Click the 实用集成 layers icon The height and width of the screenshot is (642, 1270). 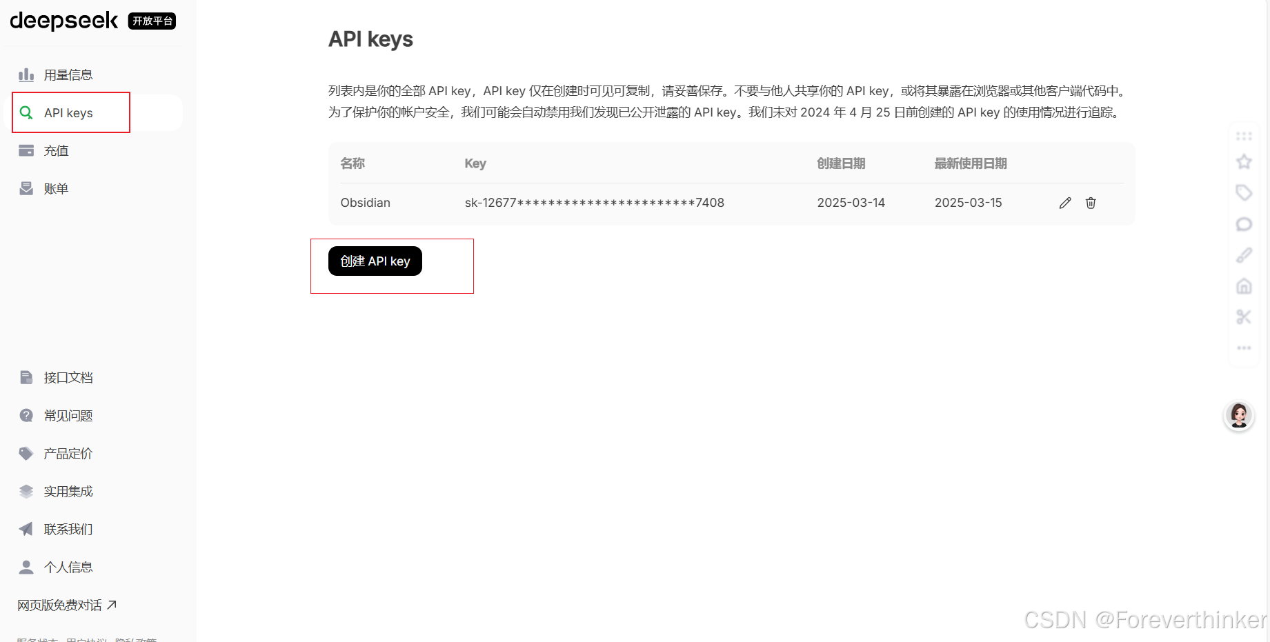click(x=26, y=491)
